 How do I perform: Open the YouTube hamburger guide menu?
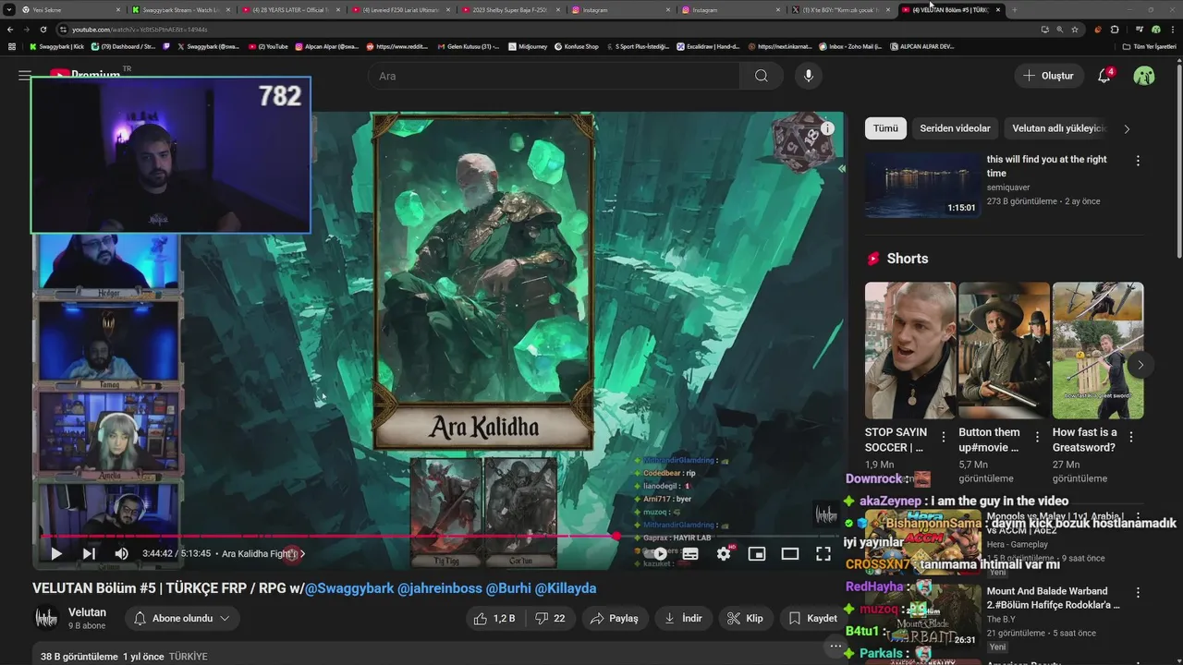[x=24, y=76]
